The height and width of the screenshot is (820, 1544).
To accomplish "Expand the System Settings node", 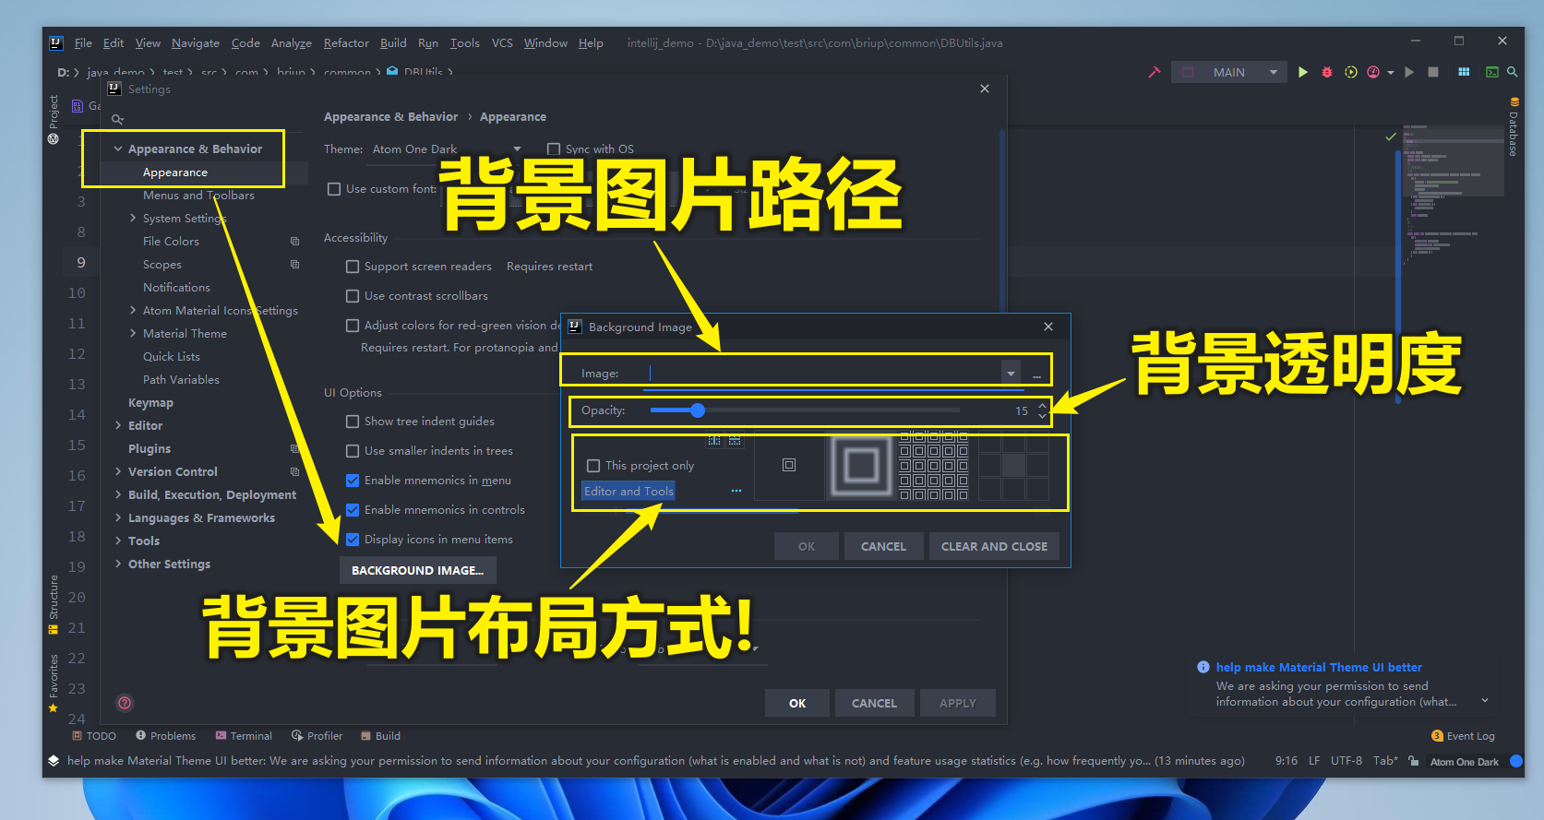I will pos(133,218).
